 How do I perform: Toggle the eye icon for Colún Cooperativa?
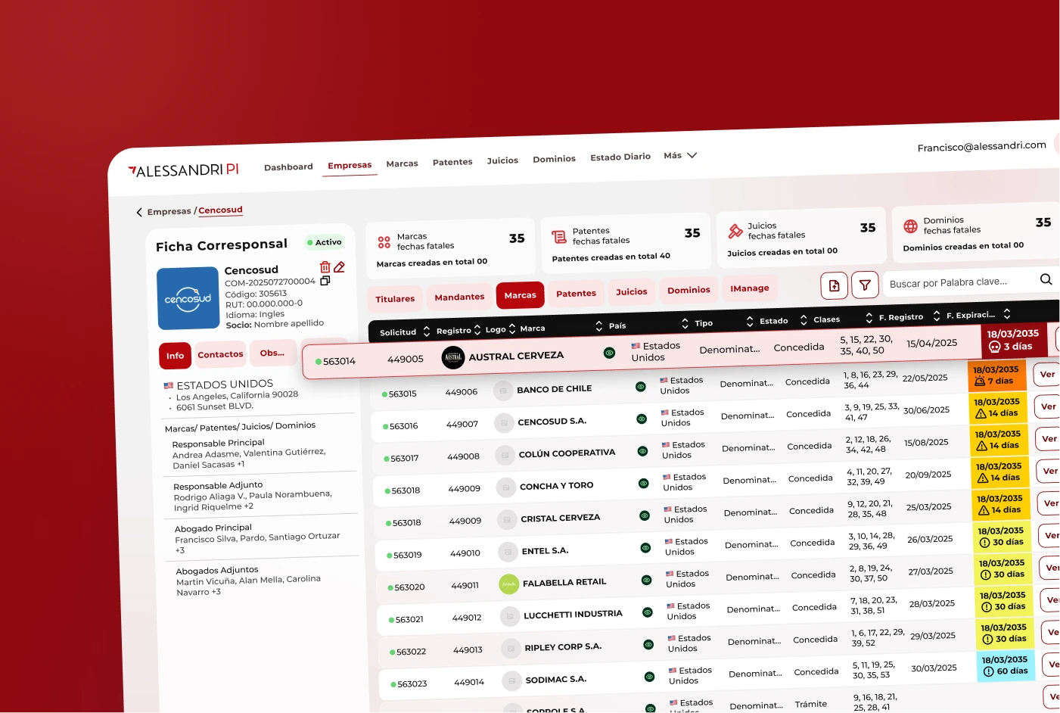click(x=642, y=451)
